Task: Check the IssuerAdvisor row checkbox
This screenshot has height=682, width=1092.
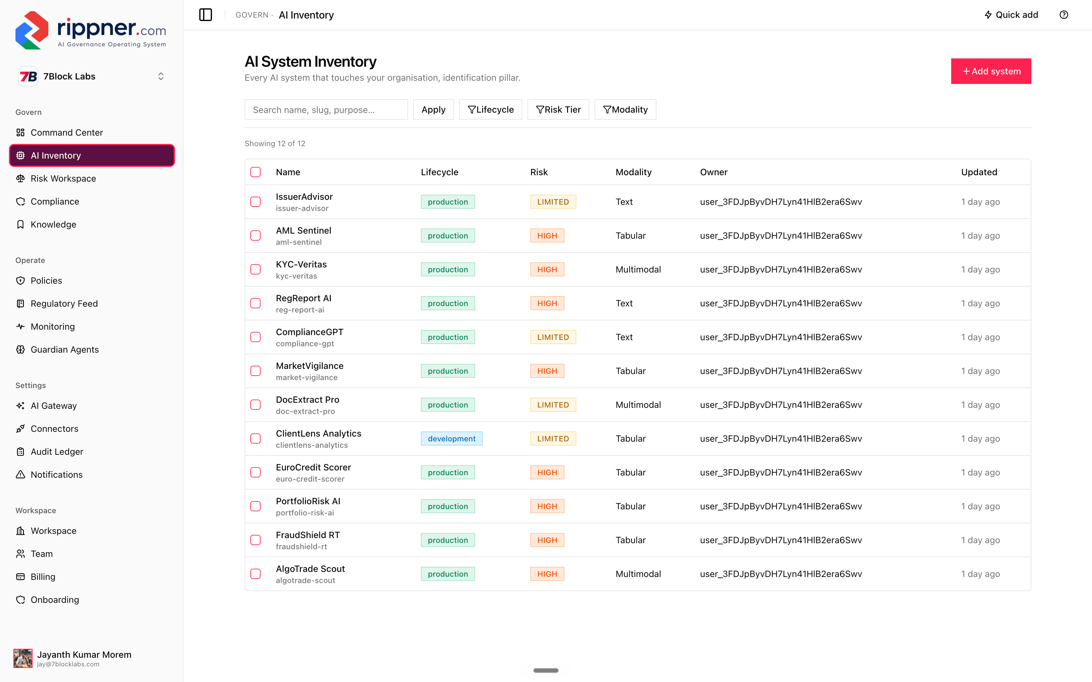Action: tap(255, 202)
